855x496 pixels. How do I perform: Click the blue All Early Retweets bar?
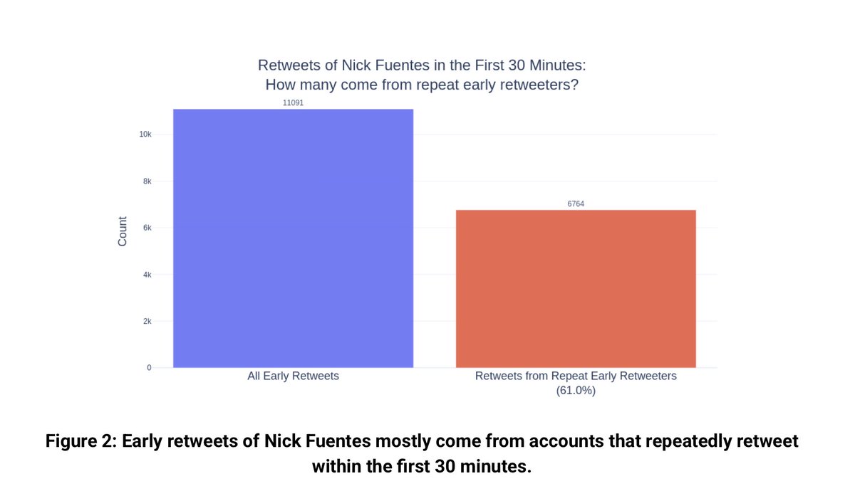[293, 238]
